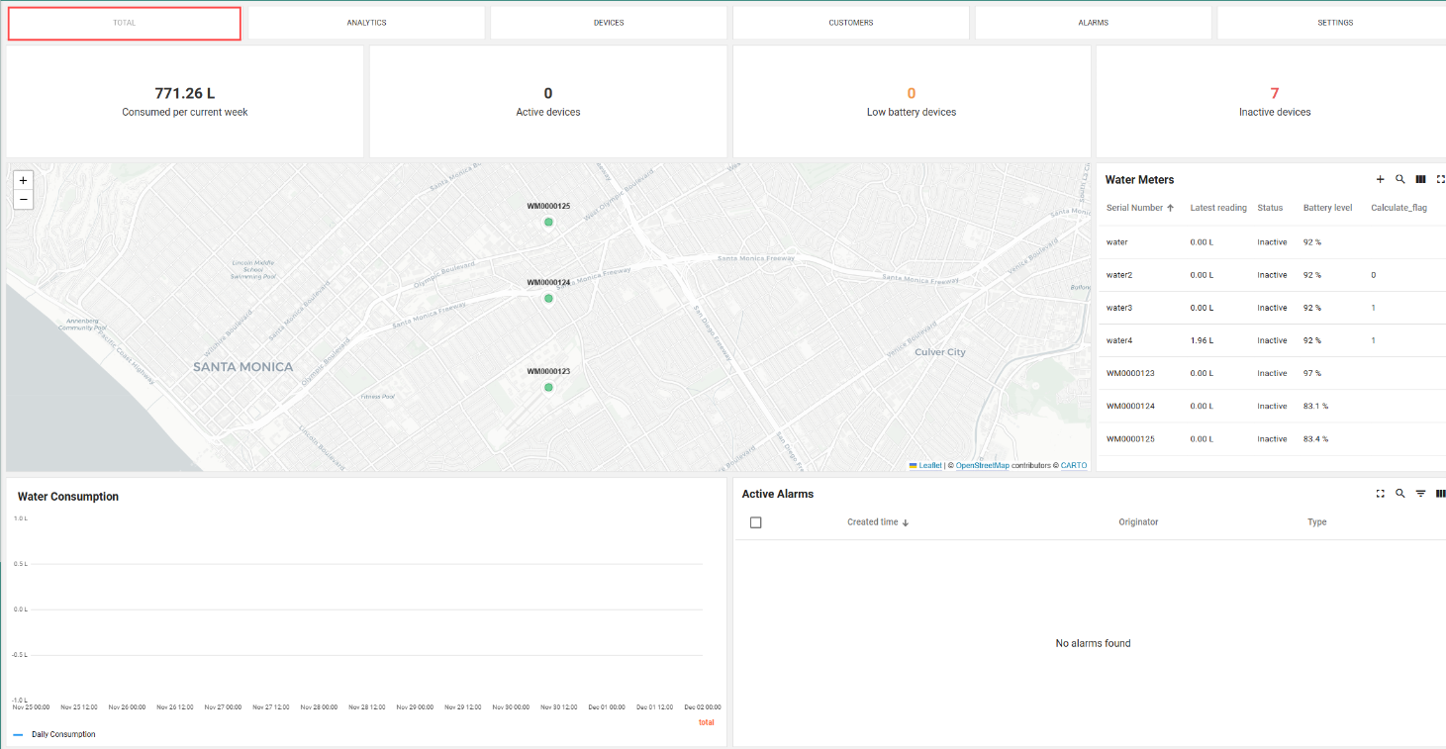Open column display settings in Water Meters
Image resolution: width=1446 pixels, height=749 pixels.
pos(1421,179)
